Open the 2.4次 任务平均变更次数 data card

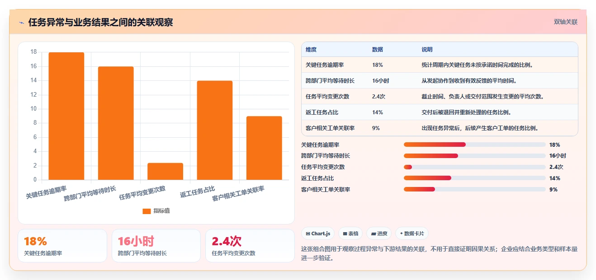tap(250, 246)
